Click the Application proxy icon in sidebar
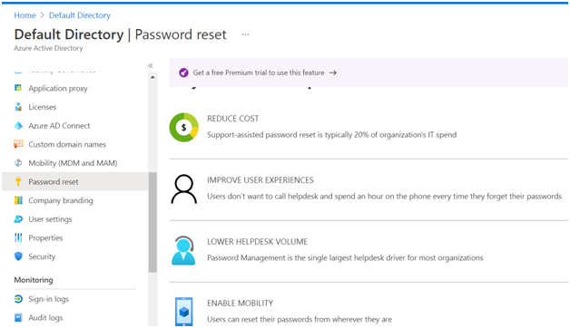Image resolution: width=570 pixels, height=328 pixels. (x=18, y=88)
